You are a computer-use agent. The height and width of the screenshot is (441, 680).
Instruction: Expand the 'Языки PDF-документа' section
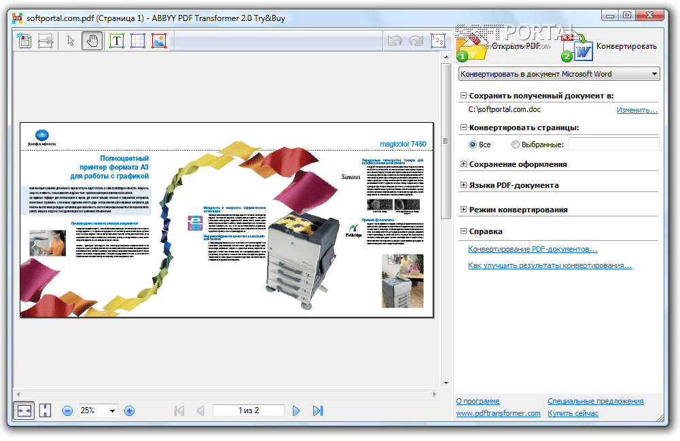coord(463,185)
